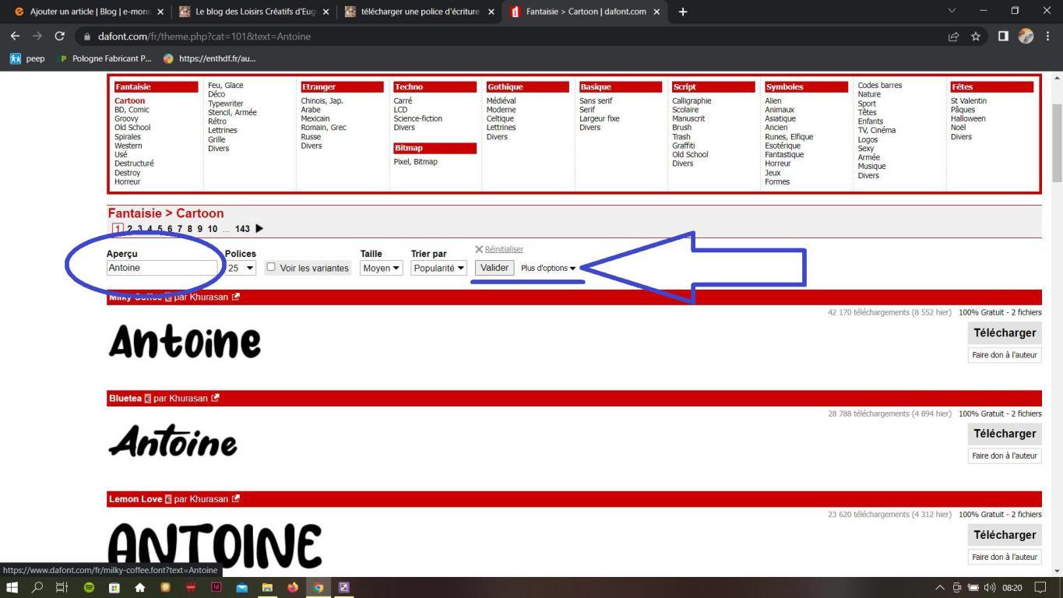Open the Polices count dropdown showing 25
The width and height of the screenshot is (1063, 598).
pos(241,268)
